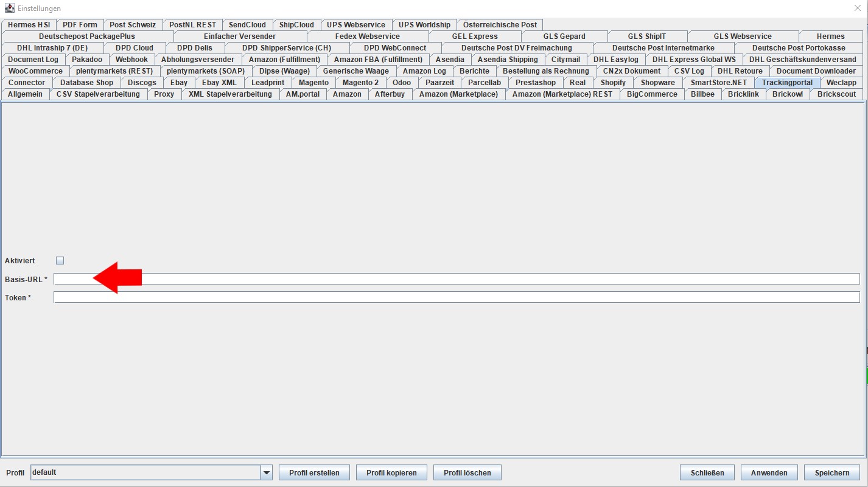Select the Pakadoo tab
Image resolution: width=868 pixels, height=487 pixels.
coord(87,60)
